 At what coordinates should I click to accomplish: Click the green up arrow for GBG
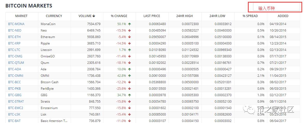point(130,95)
